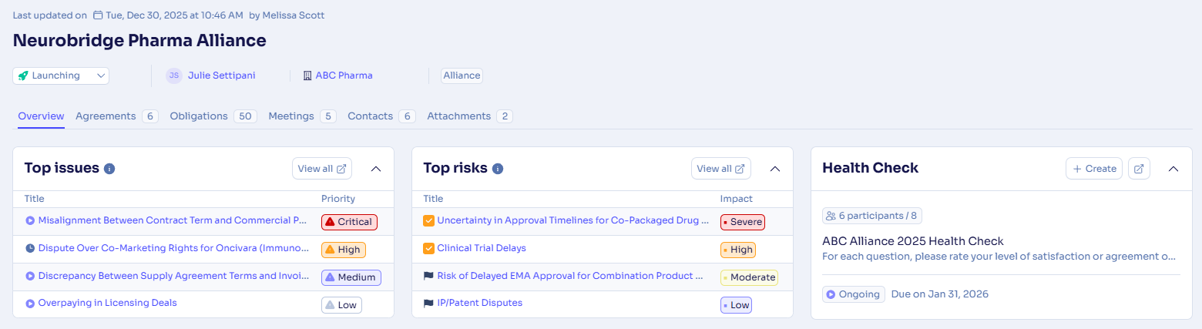This screenshot has height=329, width=1202.
Task: Click the red Critical priority badge
Action: 349,222
